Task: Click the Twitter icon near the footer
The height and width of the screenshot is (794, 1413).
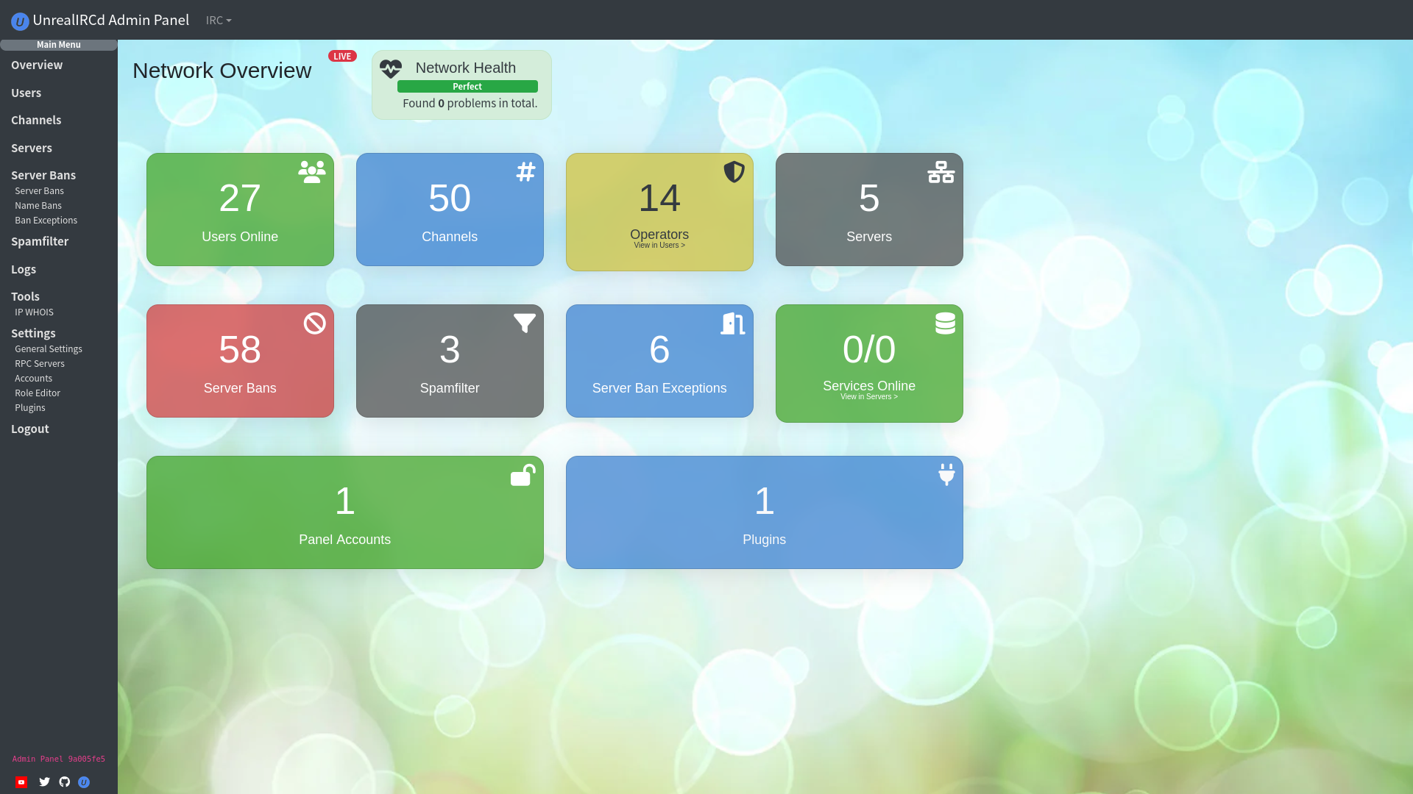Action: point(44,782)
